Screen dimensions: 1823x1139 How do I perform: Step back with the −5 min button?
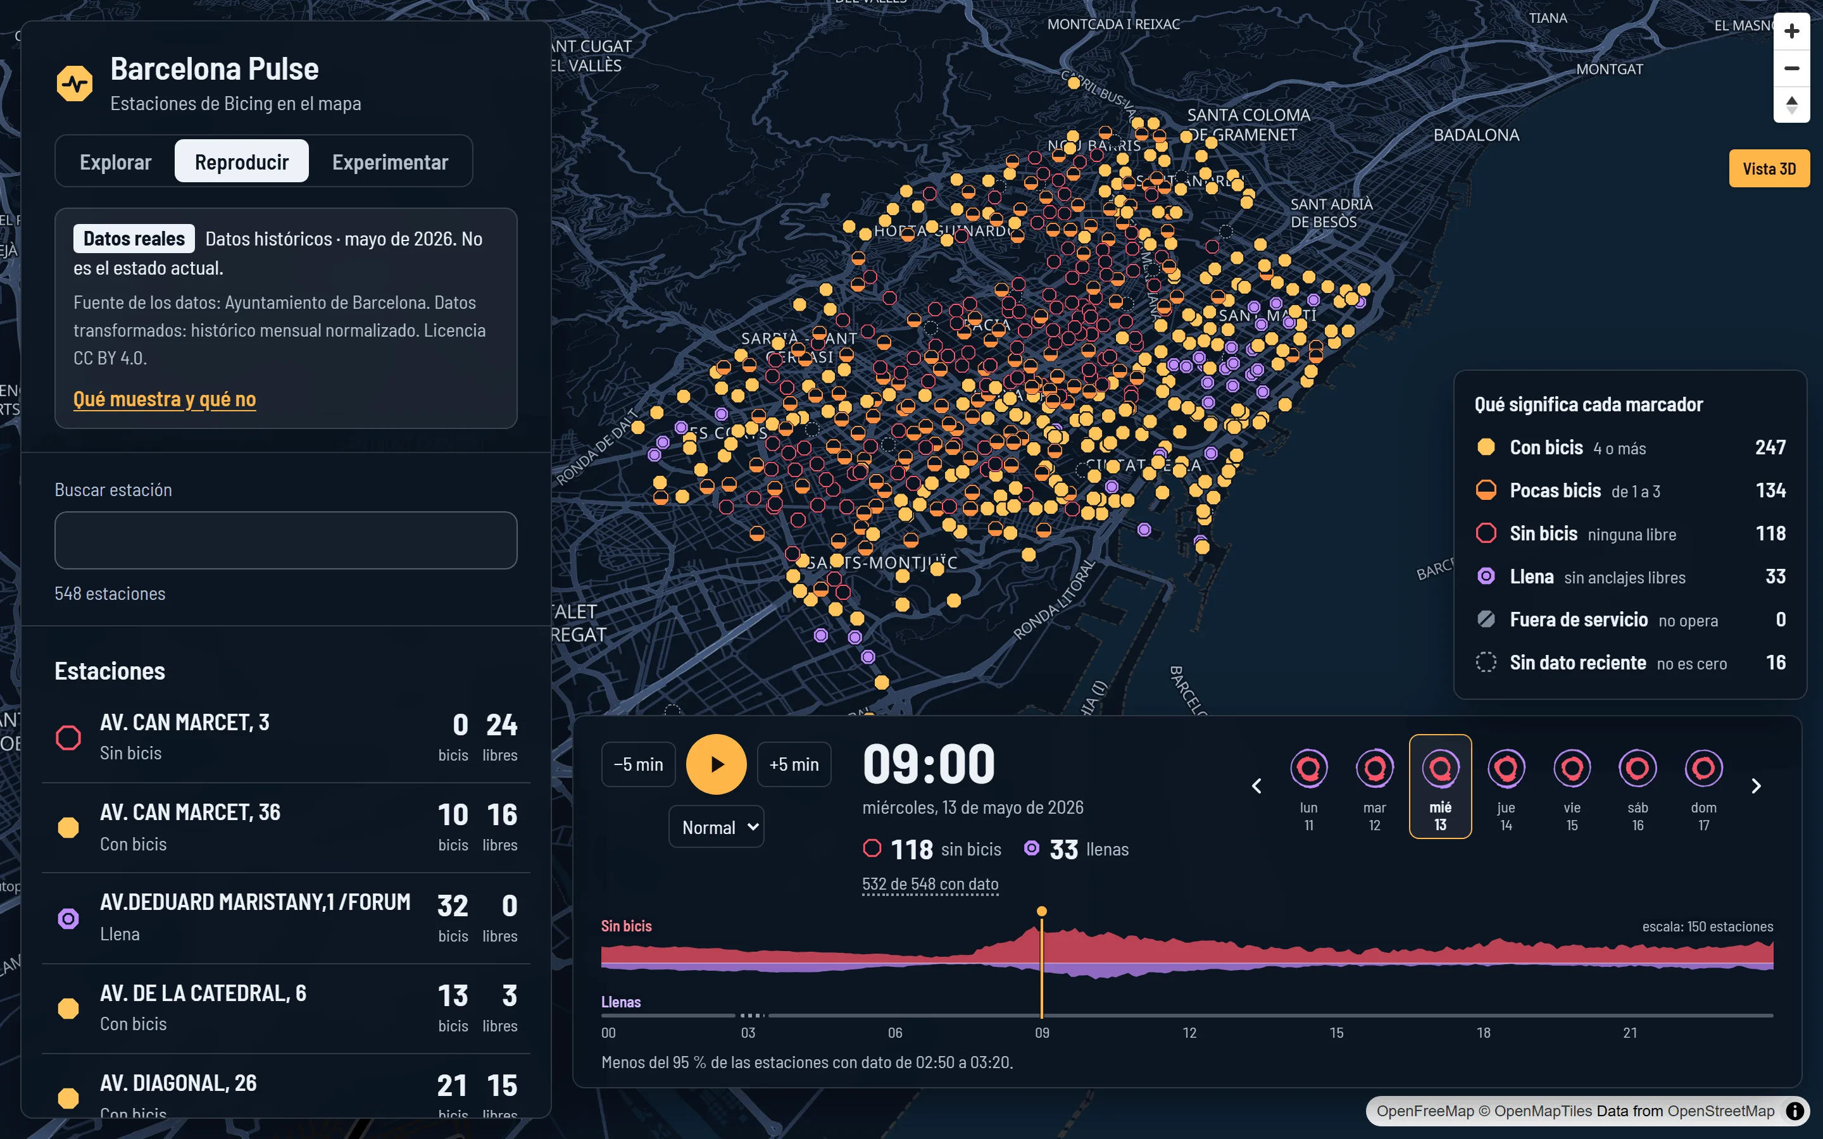(638, 764)
